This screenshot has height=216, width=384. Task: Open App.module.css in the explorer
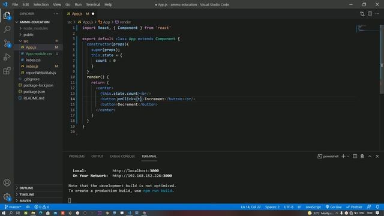(x=38, y=53)
